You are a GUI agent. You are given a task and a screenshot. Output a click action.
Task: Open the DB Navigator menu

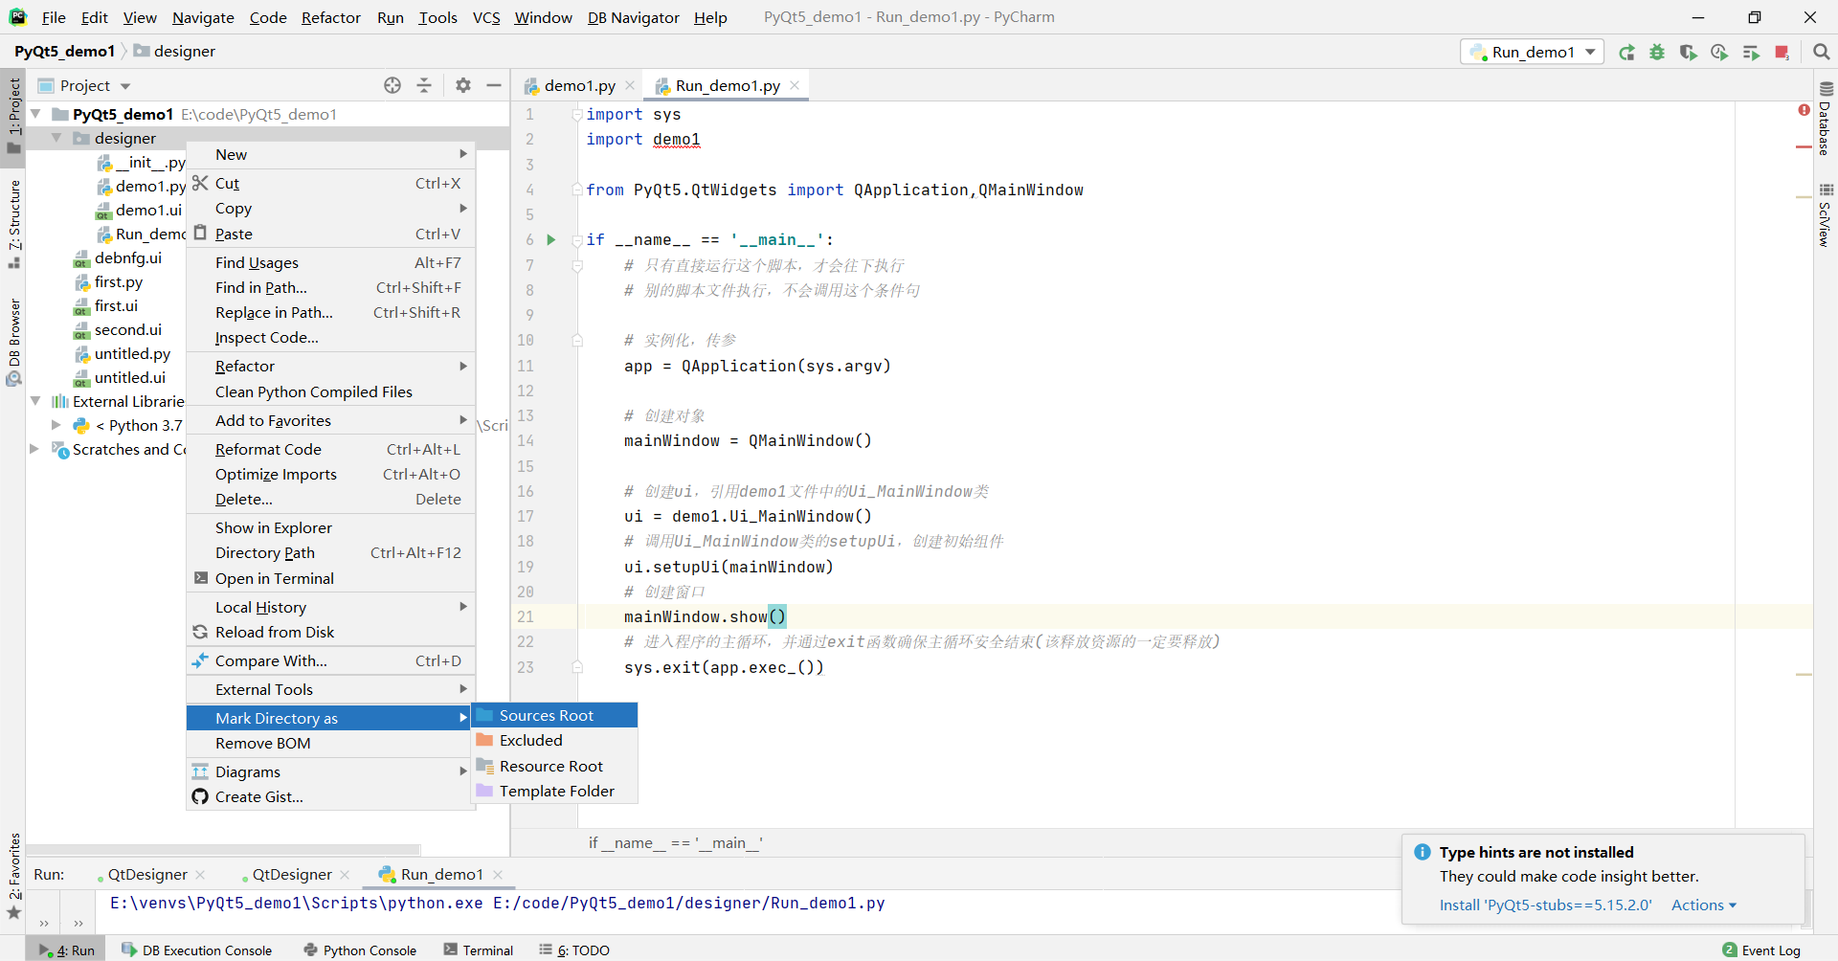(633, 17)
